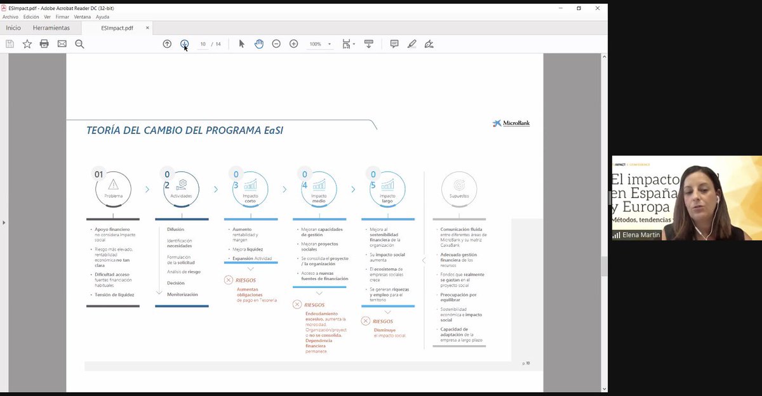The image size is (762, 396).
Task: Zoom out with minus button
Action: 276,44
